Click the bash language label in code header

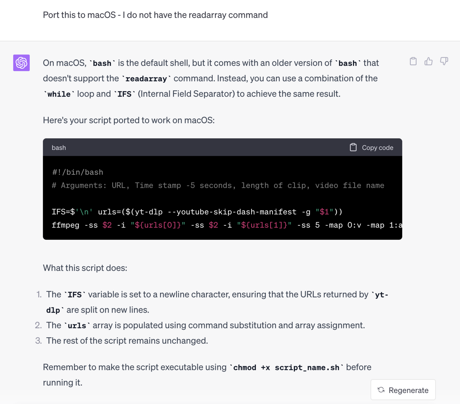pyautogui.click(x=59, y=148)
